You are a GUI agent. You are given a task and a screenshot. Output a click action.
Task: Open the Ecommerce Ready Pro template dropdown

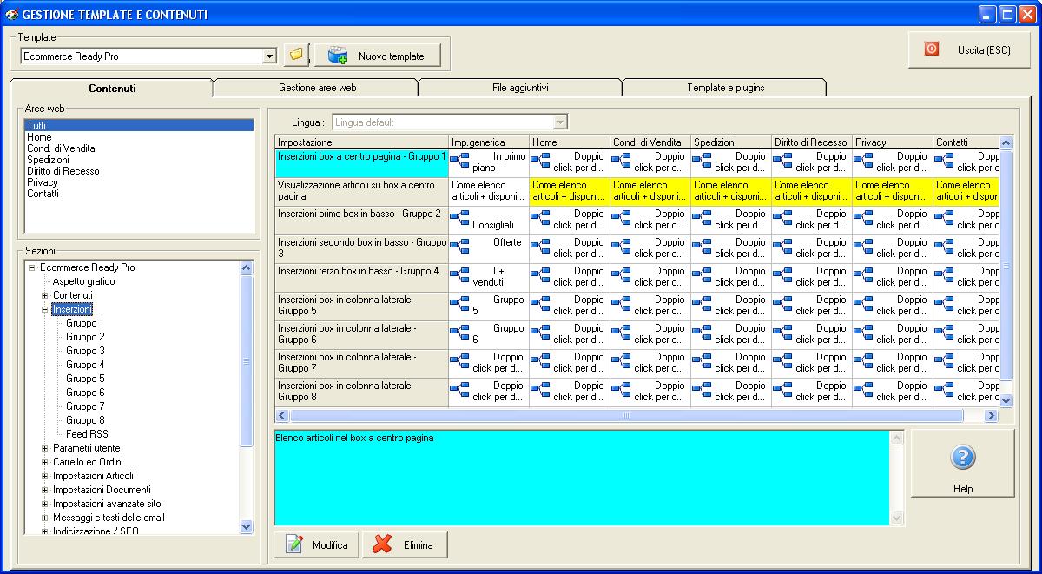269,56
